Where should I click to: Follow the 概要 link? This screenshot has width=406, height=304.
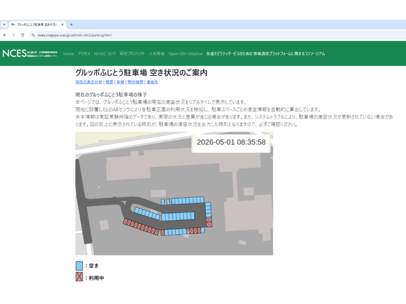[x=109, y=82]
